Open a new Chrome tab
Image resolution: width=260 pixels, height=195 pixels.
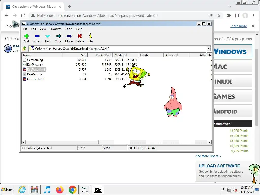(x=70, y=7)
